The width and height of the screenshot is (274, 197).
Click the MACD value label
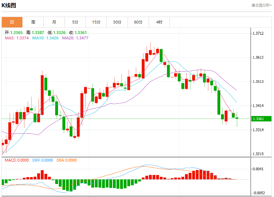pyautogui.click(x=17, y=160)
